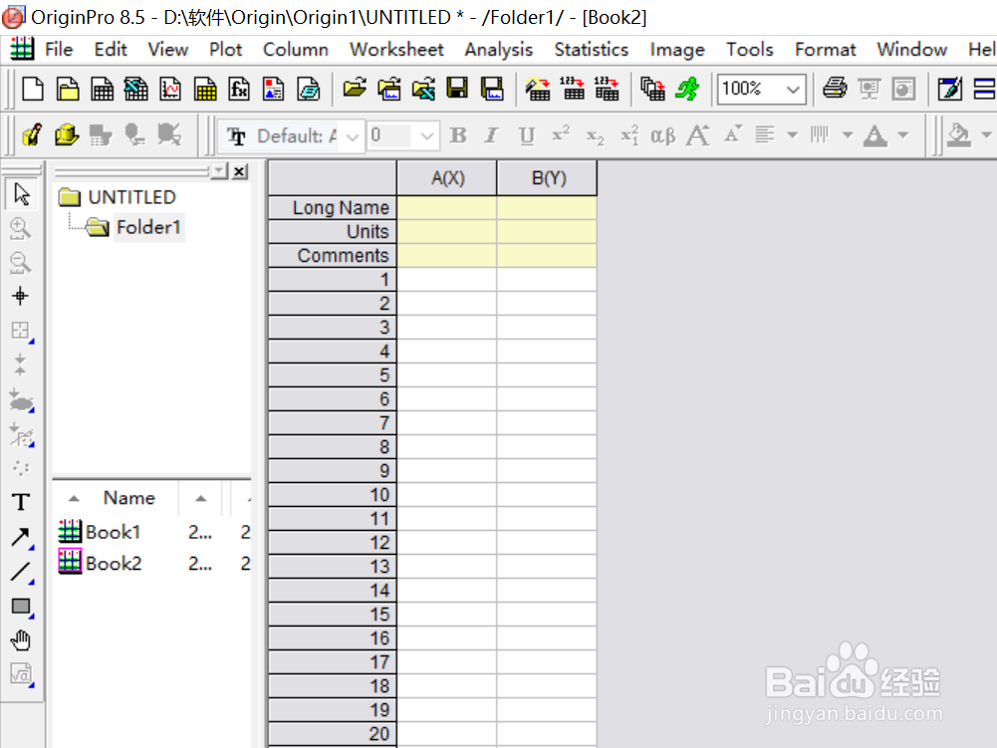Select the Text tool (T)

click(21, 502)
